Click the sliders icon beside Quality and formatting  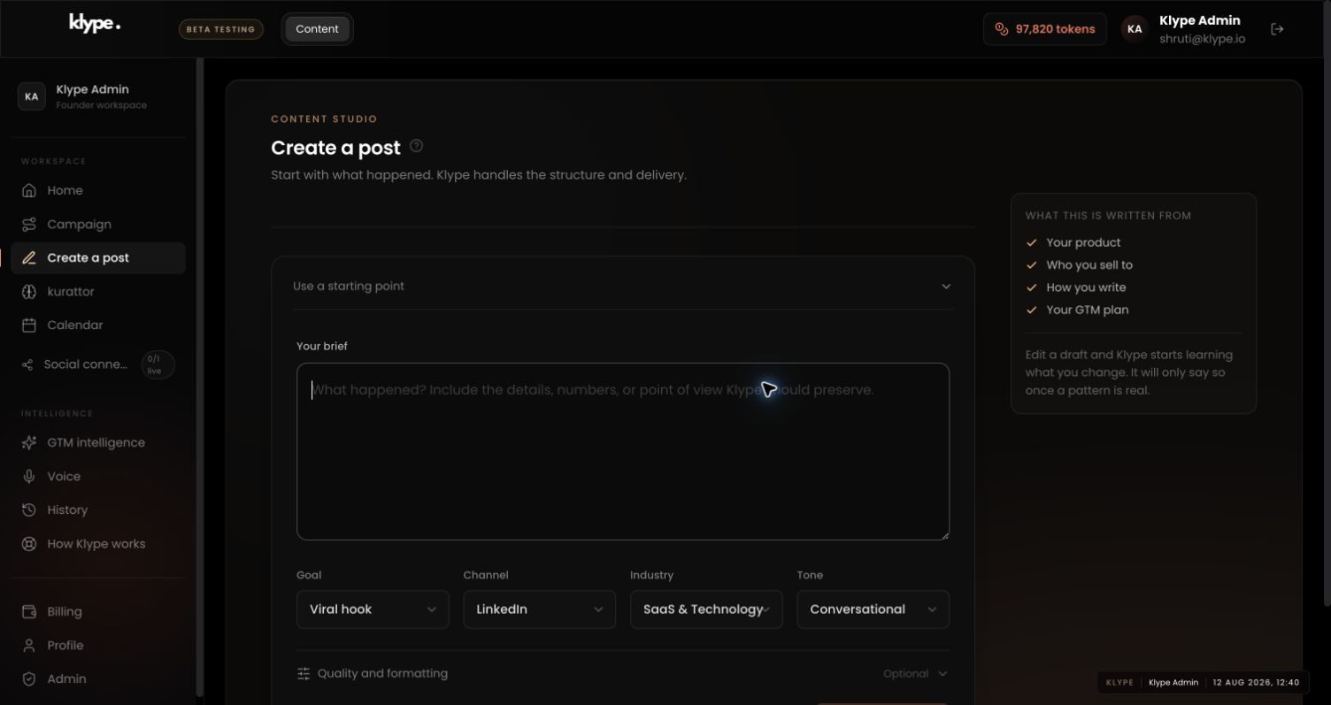304,673
